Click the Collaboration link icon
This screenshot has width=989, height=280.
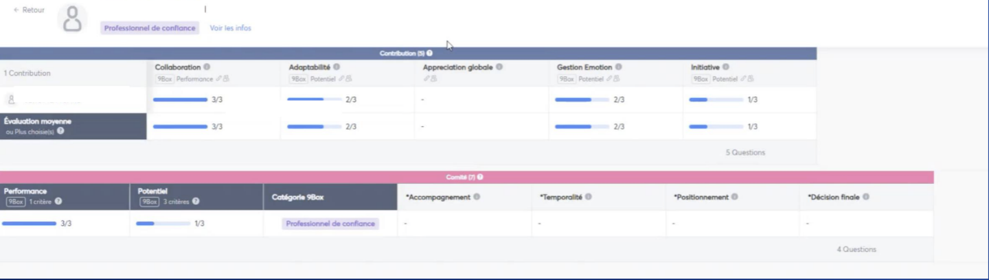tap(220, 79)
